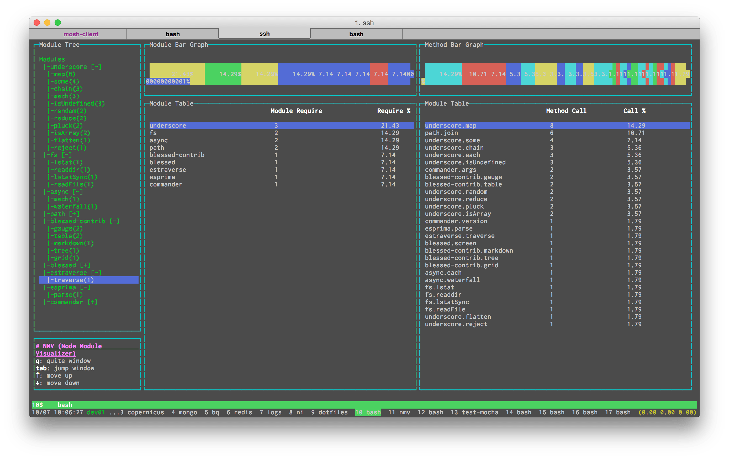729x459 pixels.
Task: Open the bash tab right of ssh
Action: [x=356, y=34]
